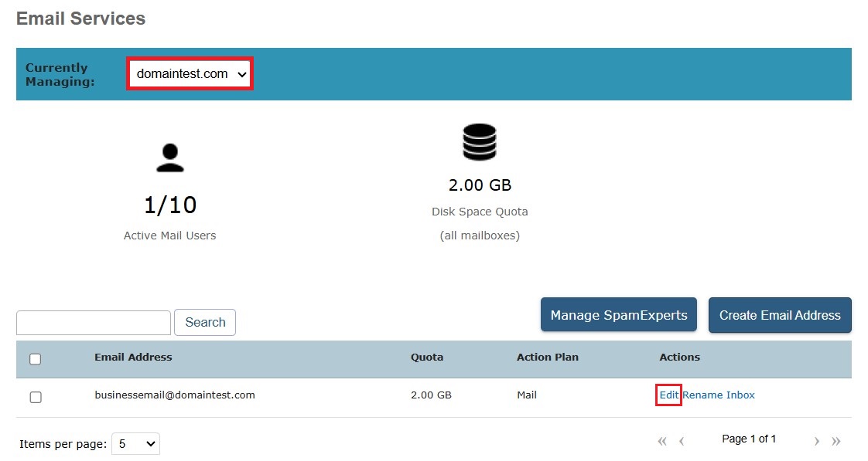
Task: Open Edit for businessemail@domaintest.com
Action: tap(668, 395)
